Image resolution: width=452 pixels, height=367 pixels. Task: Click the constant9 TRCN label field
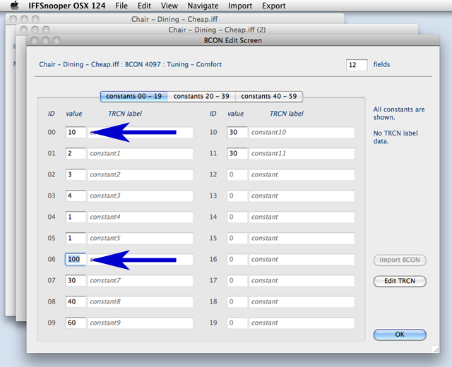tap(140, 323)
